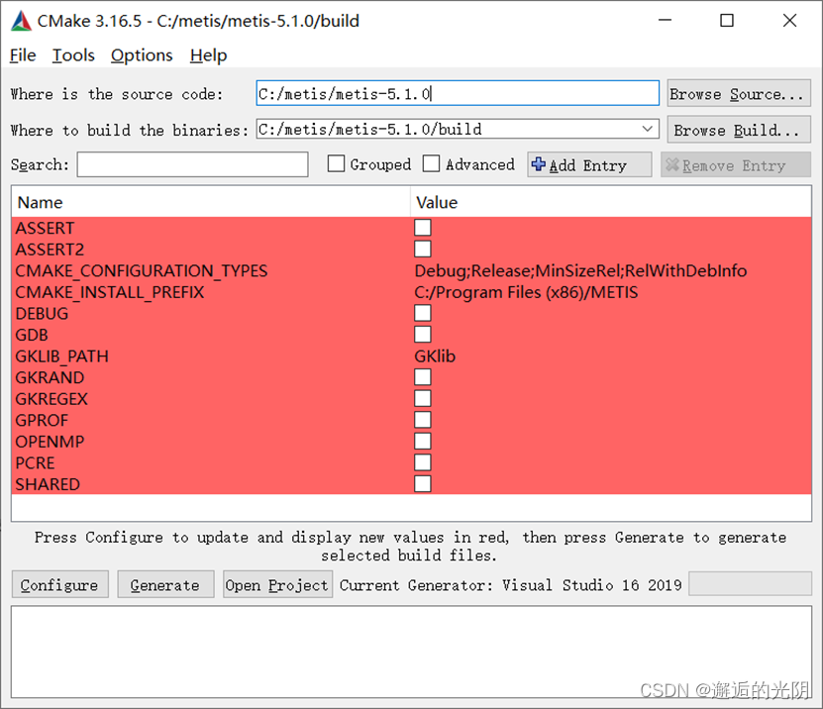
Task: Check the Advanced checkbox
Action: 431,164
